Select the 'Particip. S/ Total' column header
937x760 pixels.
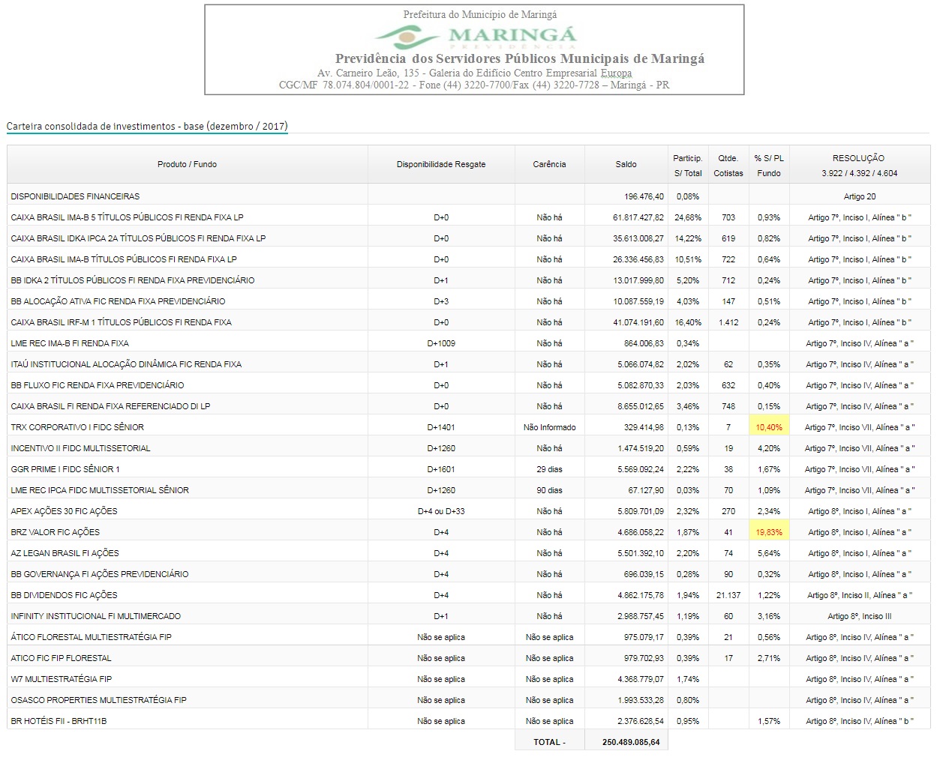[x=687, y=166]
